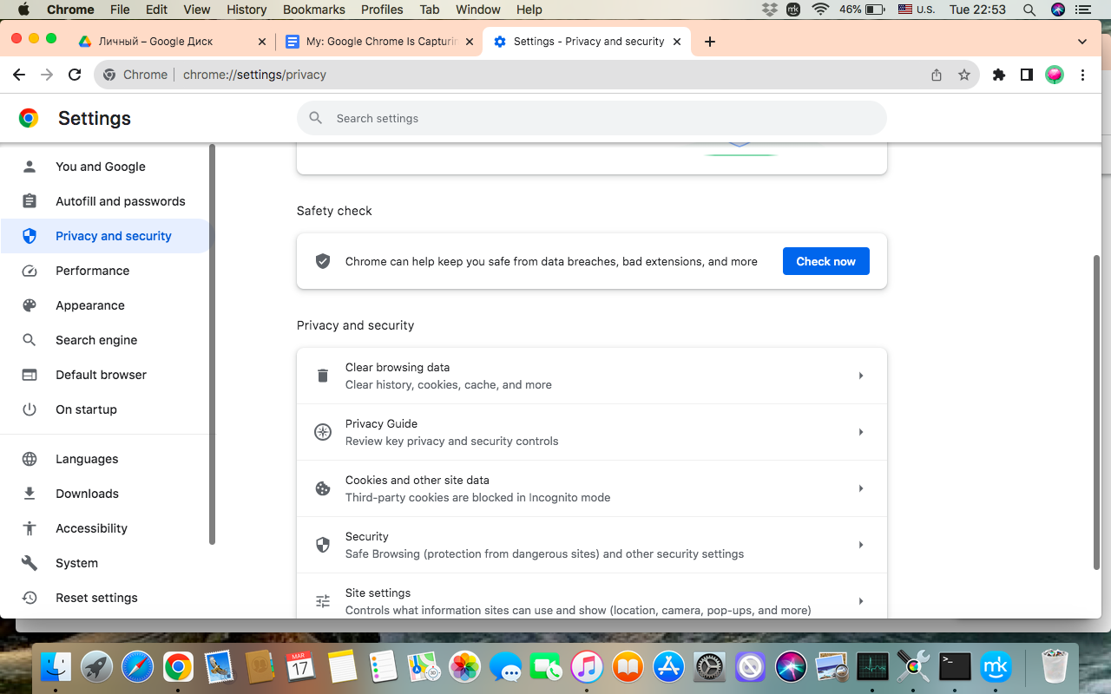Viewport: 1111px width, 694px height.
Task: Open the Bookmarks menu in the menu bar
Action: [x=313, y=10]
